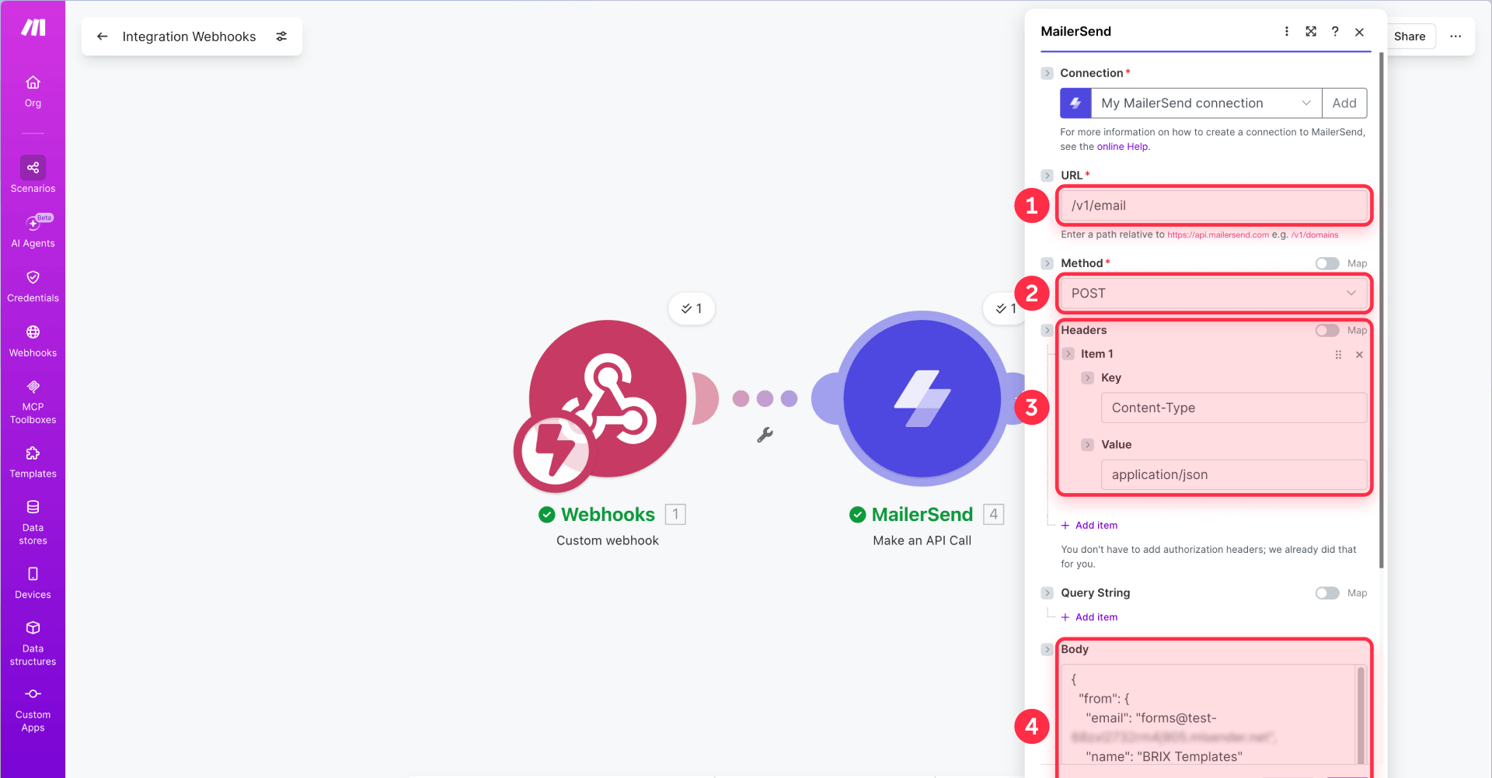Click the Custom webhook label

pos(608,540)
